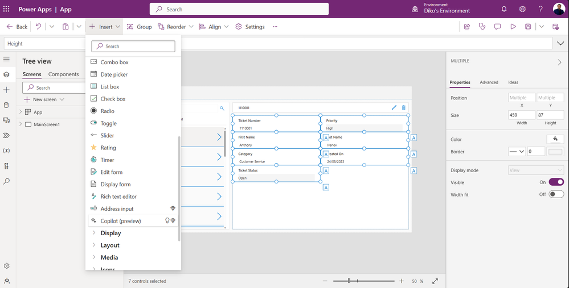Click the Width size input field

[x=522, y=115]
